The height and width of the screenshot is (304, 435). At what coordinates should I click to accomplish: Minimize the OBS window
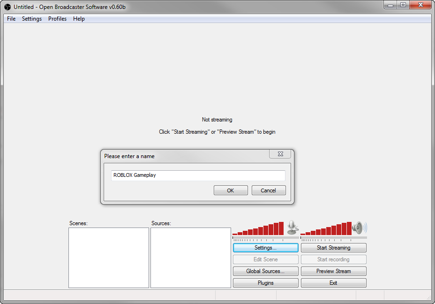tap(390, 5)
